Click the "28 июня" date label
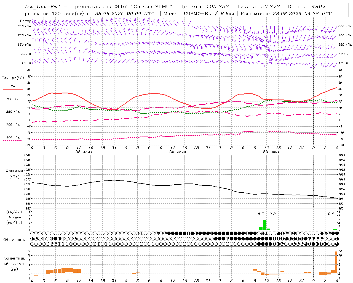The width and height of the screenshot is (353, 283). 84,152
